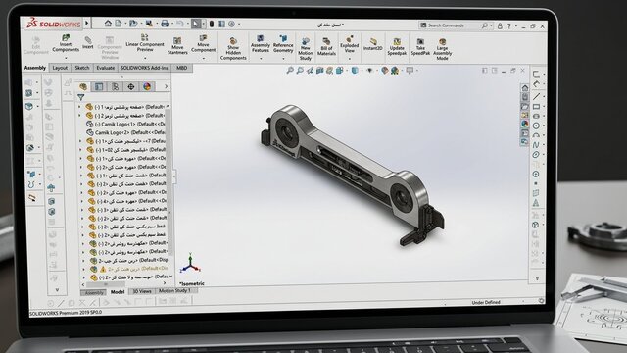Click the Linear Component Pattern tool
The height and width of the screenshot is (353, 627).
pos(145,43)
